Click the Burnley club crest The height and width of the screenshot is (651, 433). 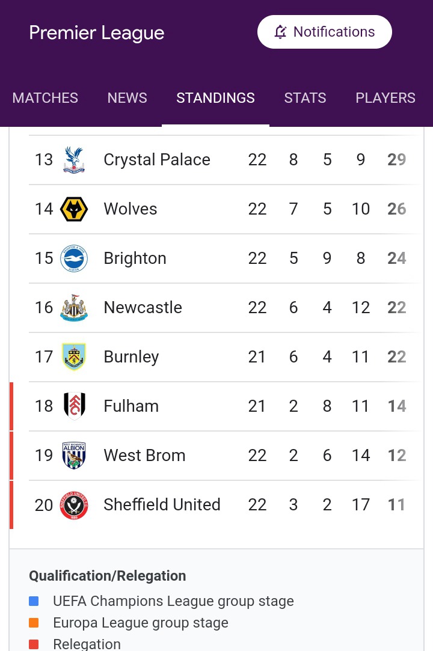(74, 356)
